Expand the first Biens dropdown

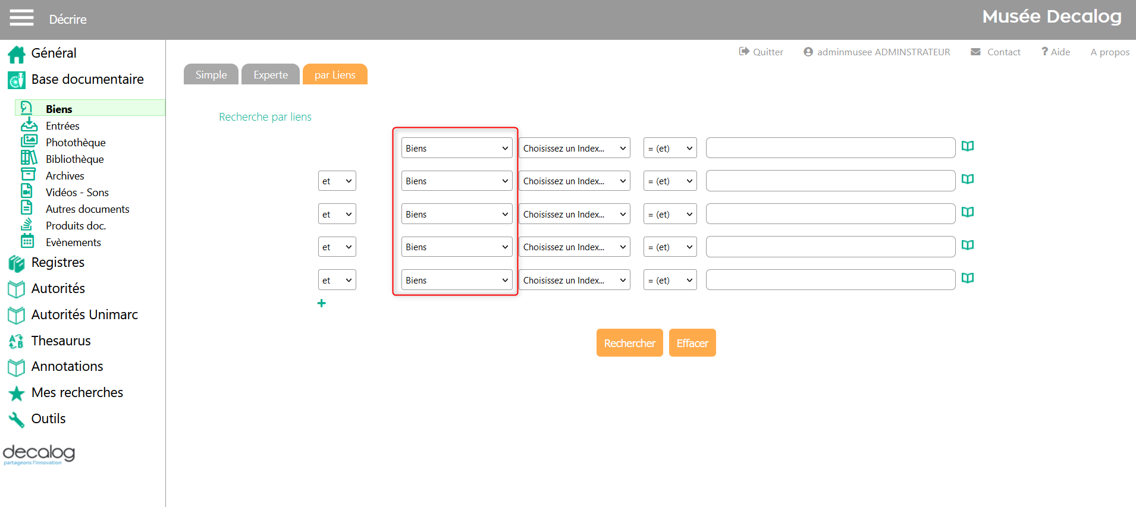pyautogui.click(x=456, y=148)
